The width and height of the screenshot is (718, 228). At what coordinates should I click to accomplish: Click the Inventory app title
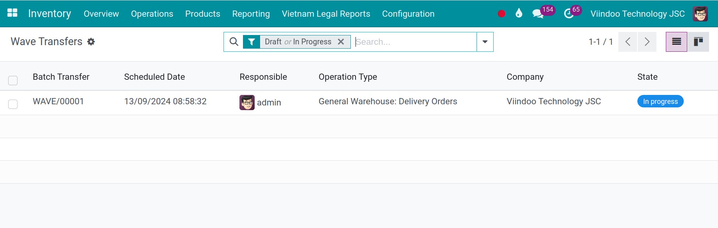(49, 14)
